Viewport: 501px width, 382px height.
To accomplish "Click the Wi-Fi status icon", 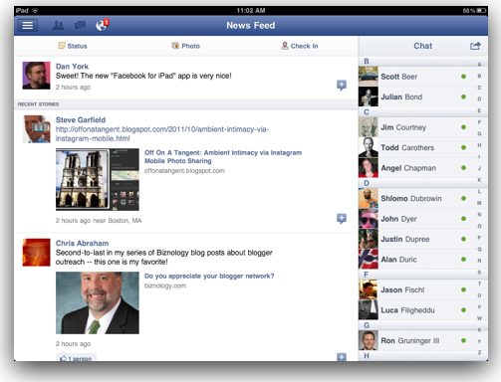I will [35, 11].
